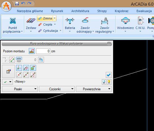Click the save floppy disk icon
This screenshot has width=154, height=131.
pyautogui.click(x=17, y=4)
